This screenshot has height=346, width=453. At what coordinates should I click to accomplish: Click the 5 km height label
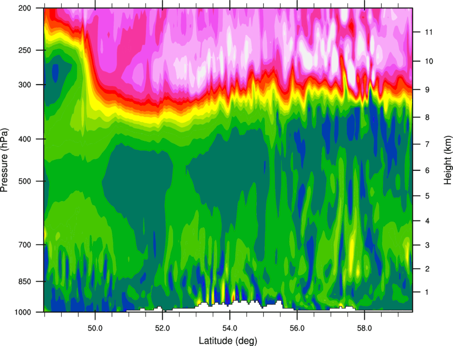coord(427,196)
